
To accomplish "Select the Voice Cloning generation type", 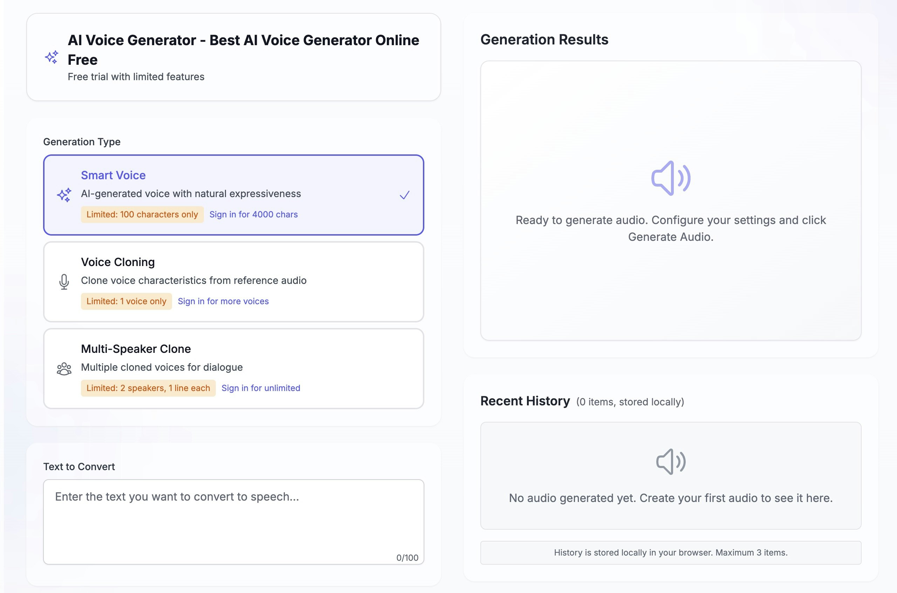I will [233, 282].
